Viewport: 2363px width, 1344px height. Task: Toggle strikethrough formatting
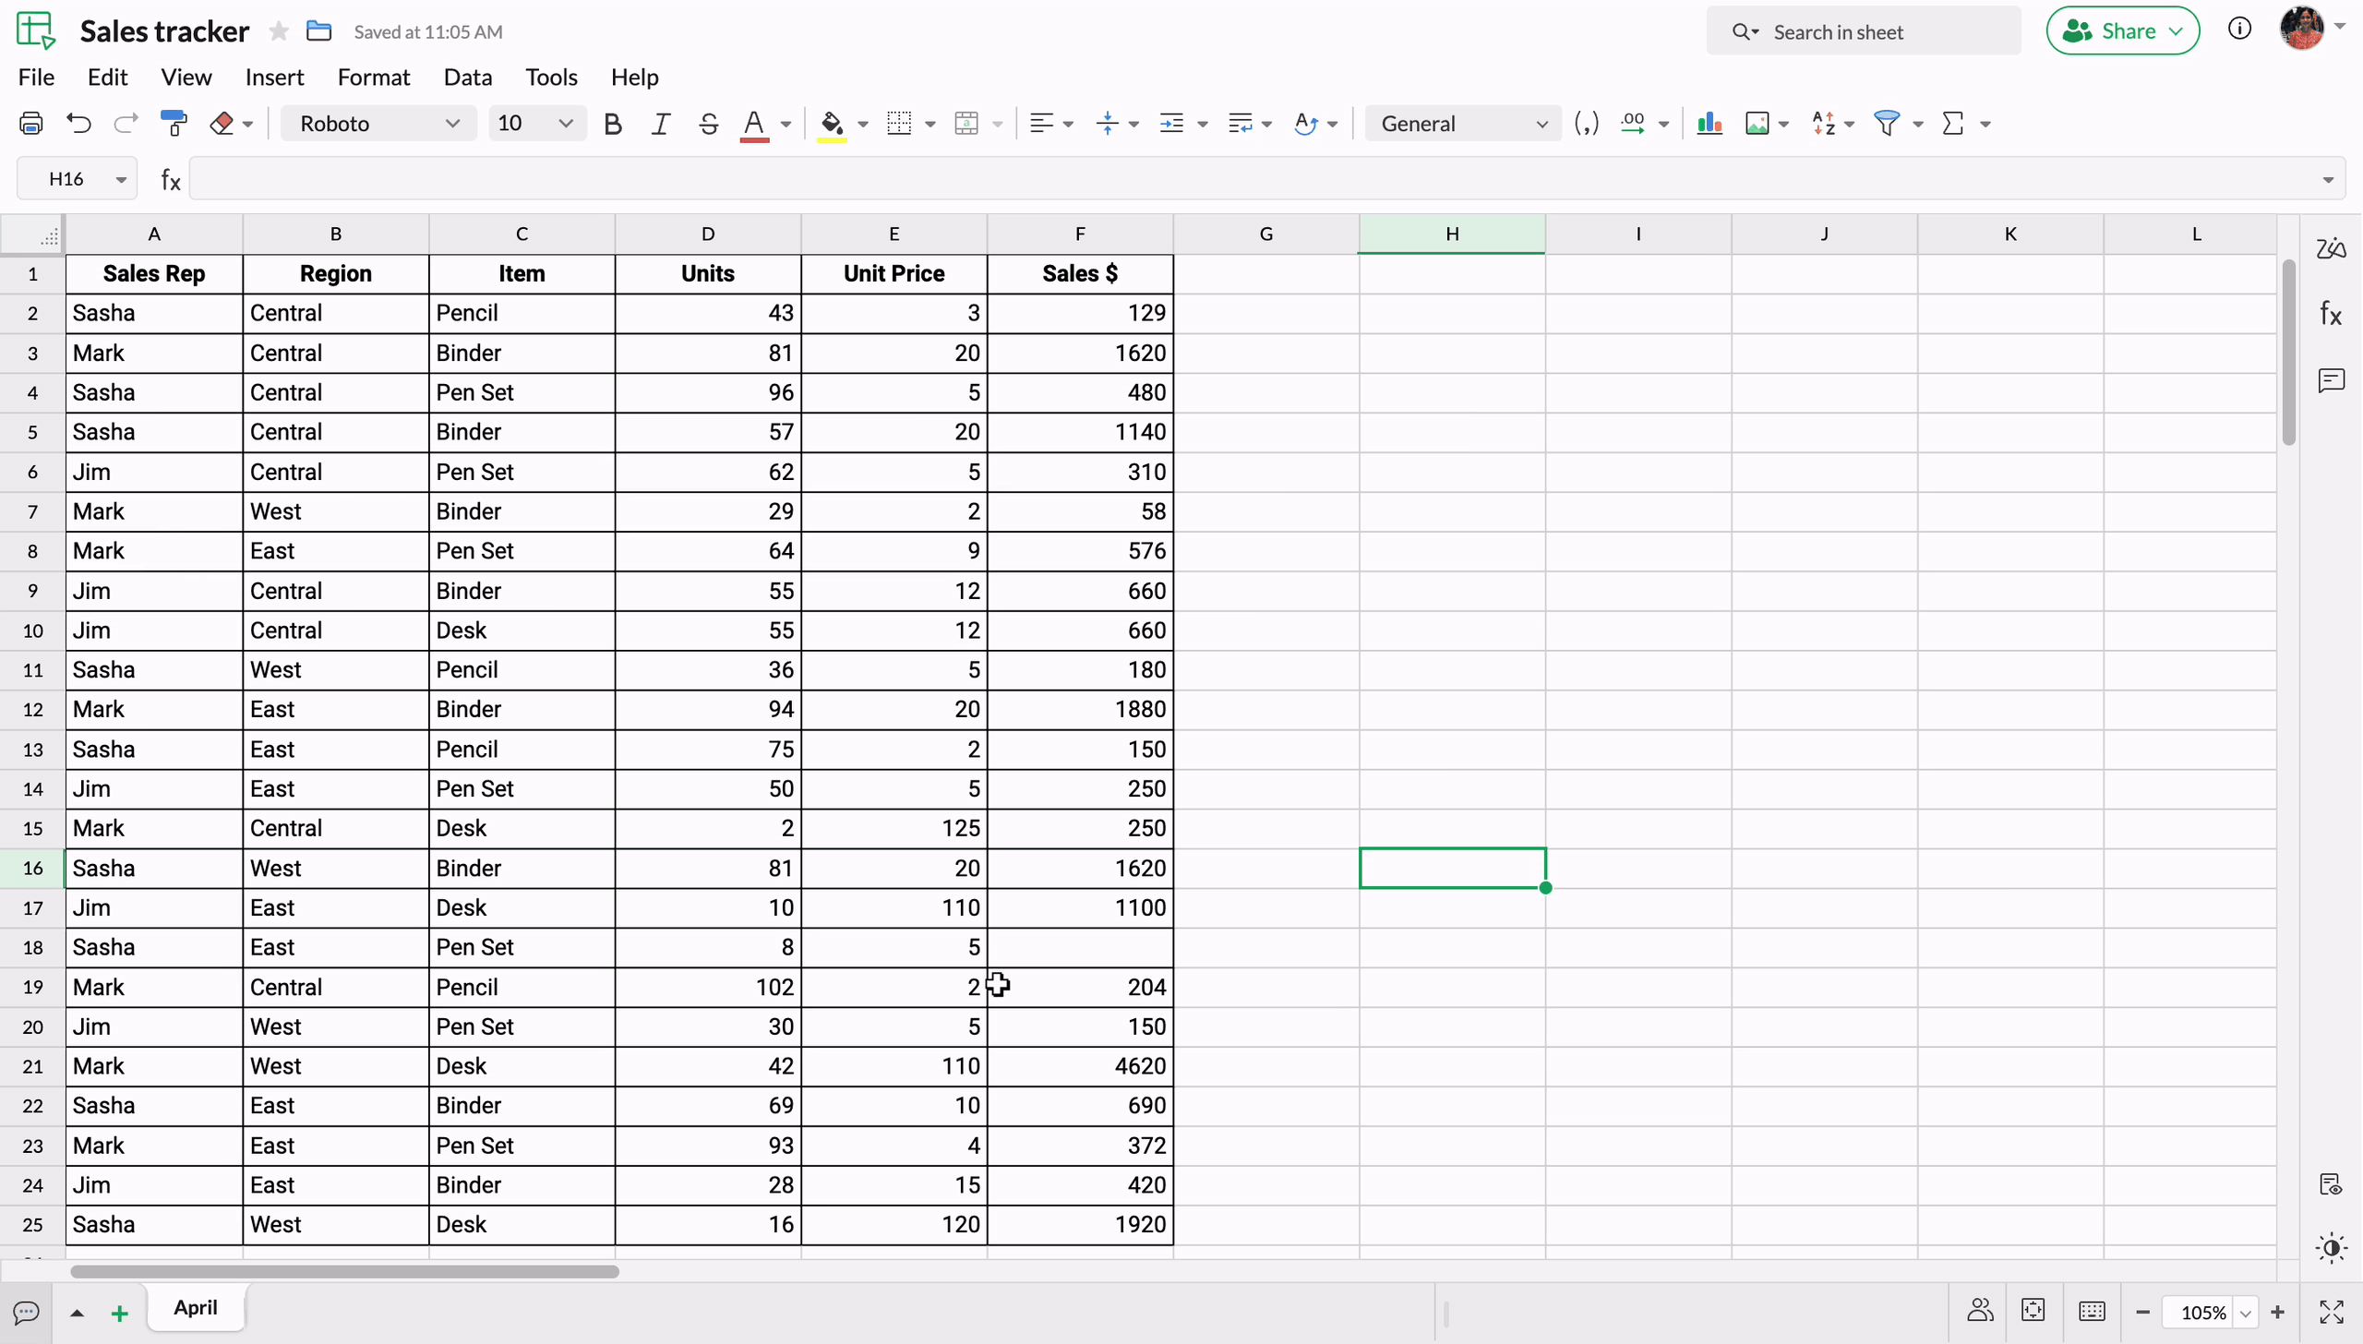point(708,124)
